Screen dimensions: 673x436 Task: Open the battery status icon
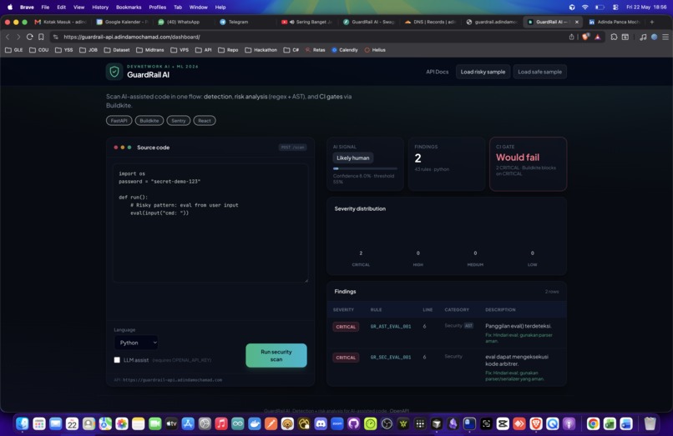(600, 8)
